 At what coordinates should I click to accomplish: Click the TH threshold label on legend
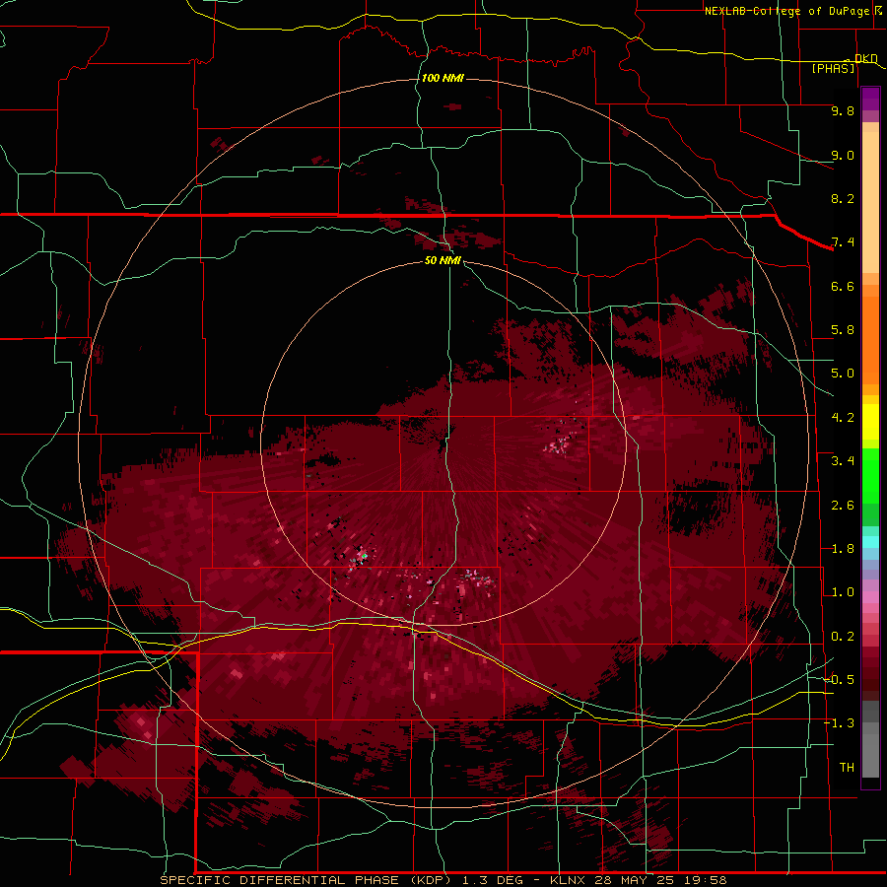847,768
